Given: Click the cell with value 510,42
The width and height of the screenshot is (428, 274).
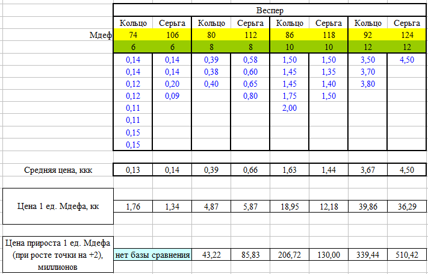Looking at the screenshot, I should point(406,255).
